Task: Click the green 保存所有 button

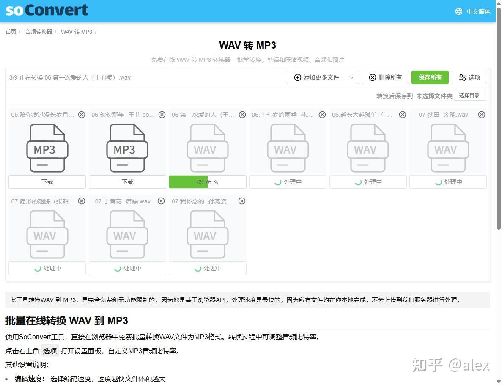Action: click(x=430, y=77)
